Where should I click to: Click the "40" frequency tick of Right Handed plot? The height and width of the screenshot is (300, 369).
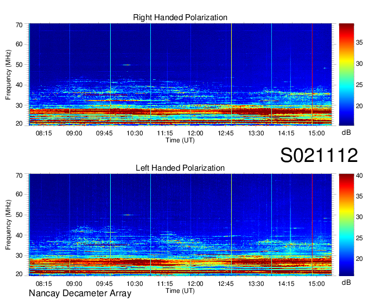click(x=19, y=85)
